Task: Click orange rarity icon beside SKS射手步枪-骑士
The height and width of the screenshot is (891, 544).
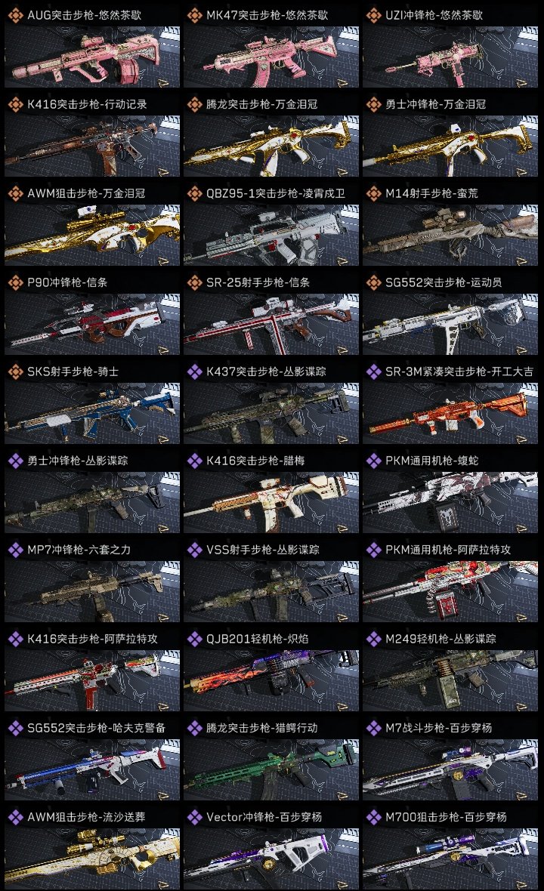Action: (x=15, y=372)
